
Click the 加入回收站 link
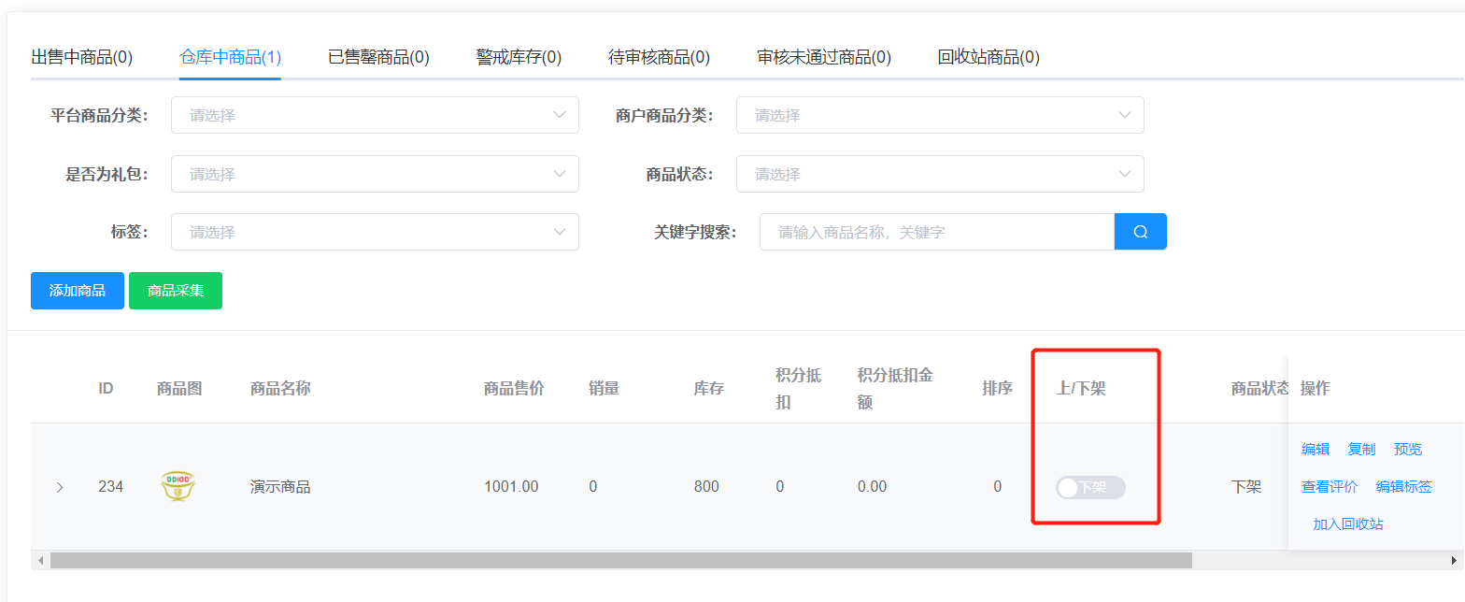point(1347,523)
